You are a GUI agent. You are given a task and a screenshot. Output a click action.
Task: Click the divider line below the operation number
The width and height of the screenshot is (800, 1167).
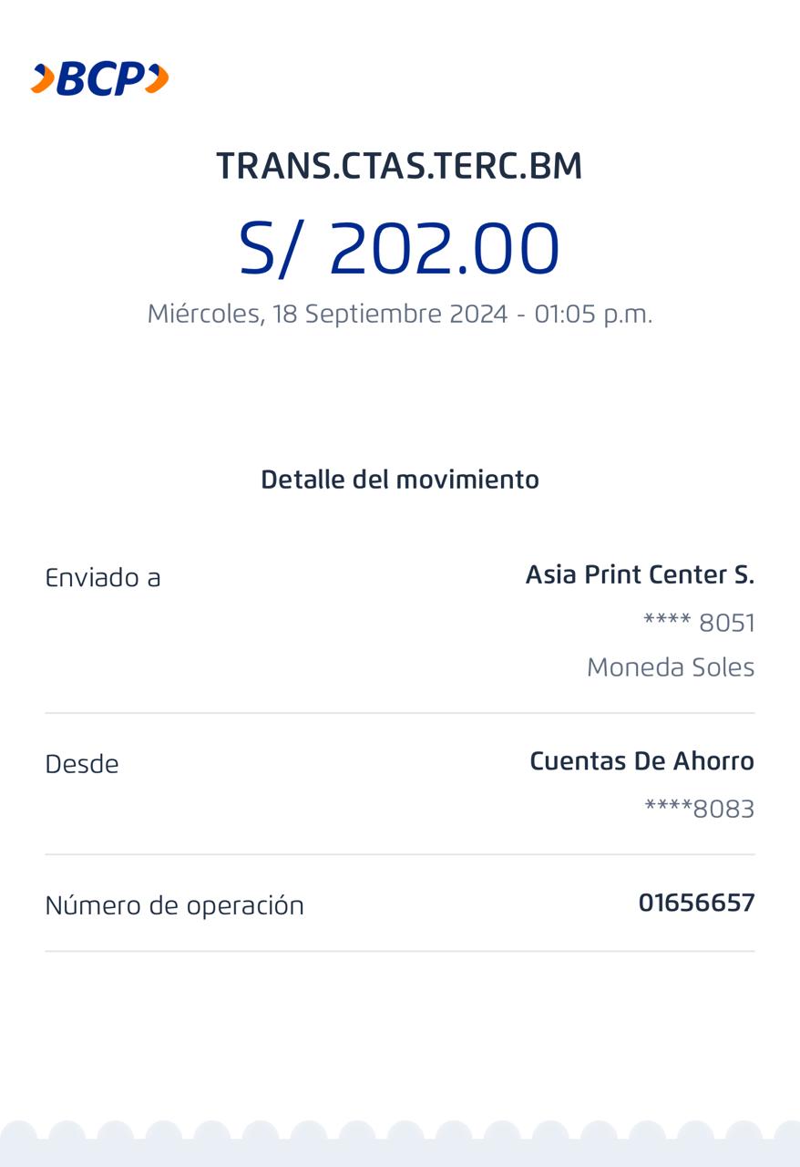(x=399, y=951)
